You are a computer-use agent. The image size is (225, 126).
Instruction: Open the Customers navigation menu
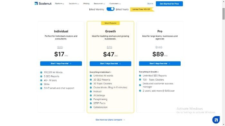[115, 4]
